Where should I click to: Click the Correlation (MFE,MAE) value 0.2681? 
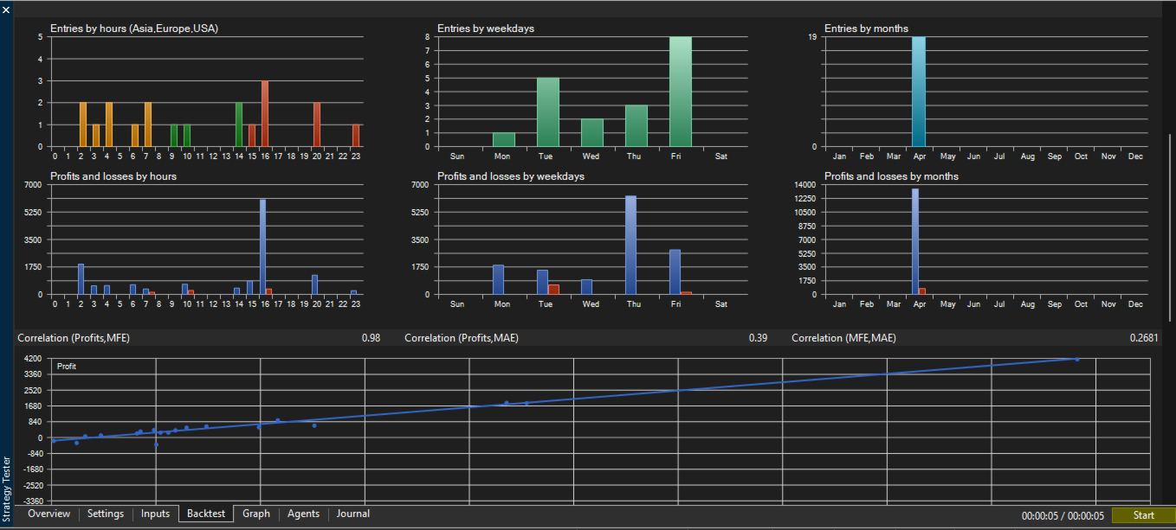point(1144,338)
